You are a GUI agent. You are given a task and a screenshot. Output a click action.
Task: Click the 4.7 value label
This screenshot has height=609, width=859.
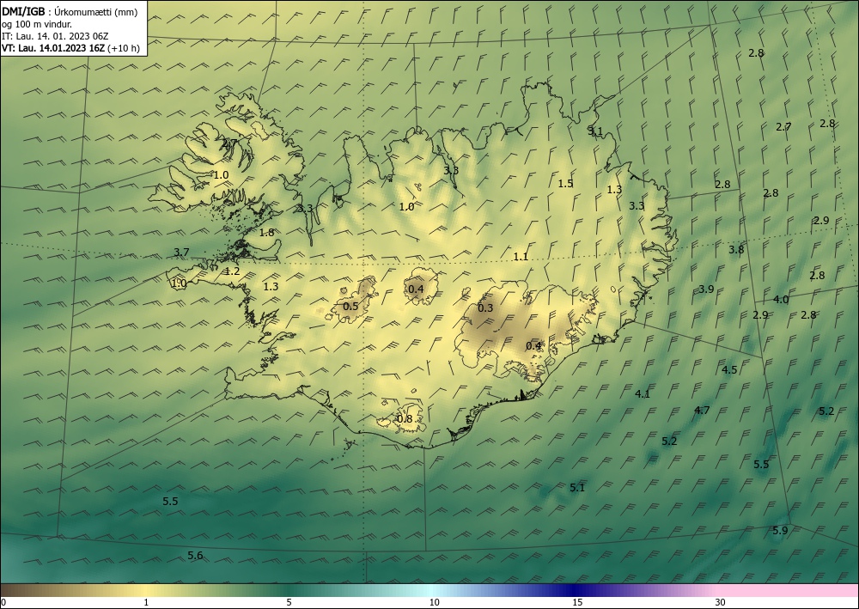click(702, 411)
